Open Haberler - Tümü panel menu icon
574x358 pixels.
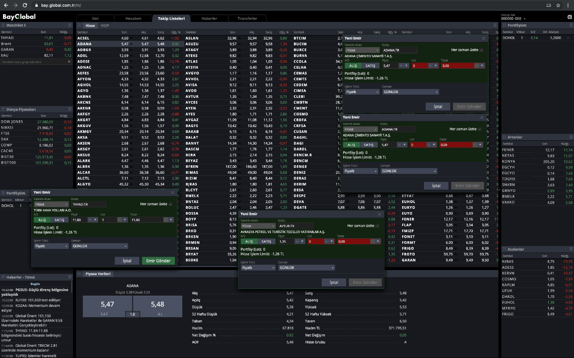coord(70,277)
